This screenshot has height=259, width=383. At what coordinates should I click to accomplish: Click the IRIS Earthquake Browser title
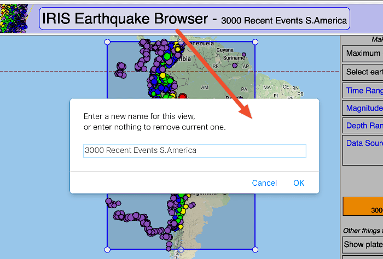126,19
